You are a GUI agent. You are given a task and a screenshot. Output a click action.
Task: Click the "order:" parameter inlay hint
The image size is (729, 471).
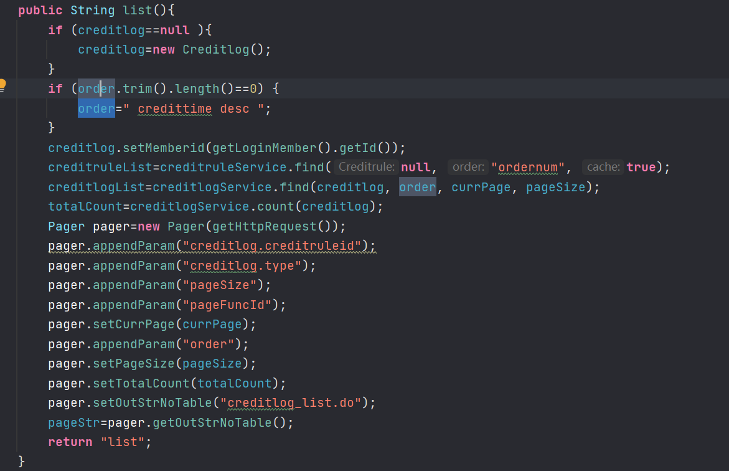pos(468,167)
